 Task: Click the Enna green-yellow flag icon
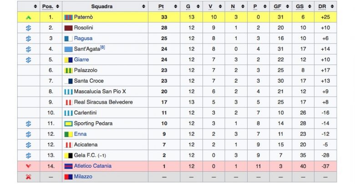[x=68, y=134]
